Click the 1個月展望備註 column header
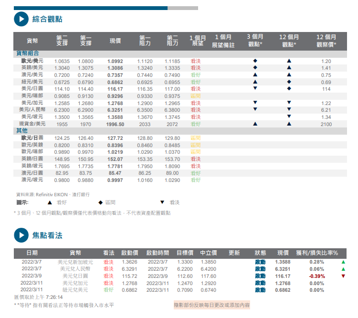This screenshot has width=358, height=318. (223, 41)
